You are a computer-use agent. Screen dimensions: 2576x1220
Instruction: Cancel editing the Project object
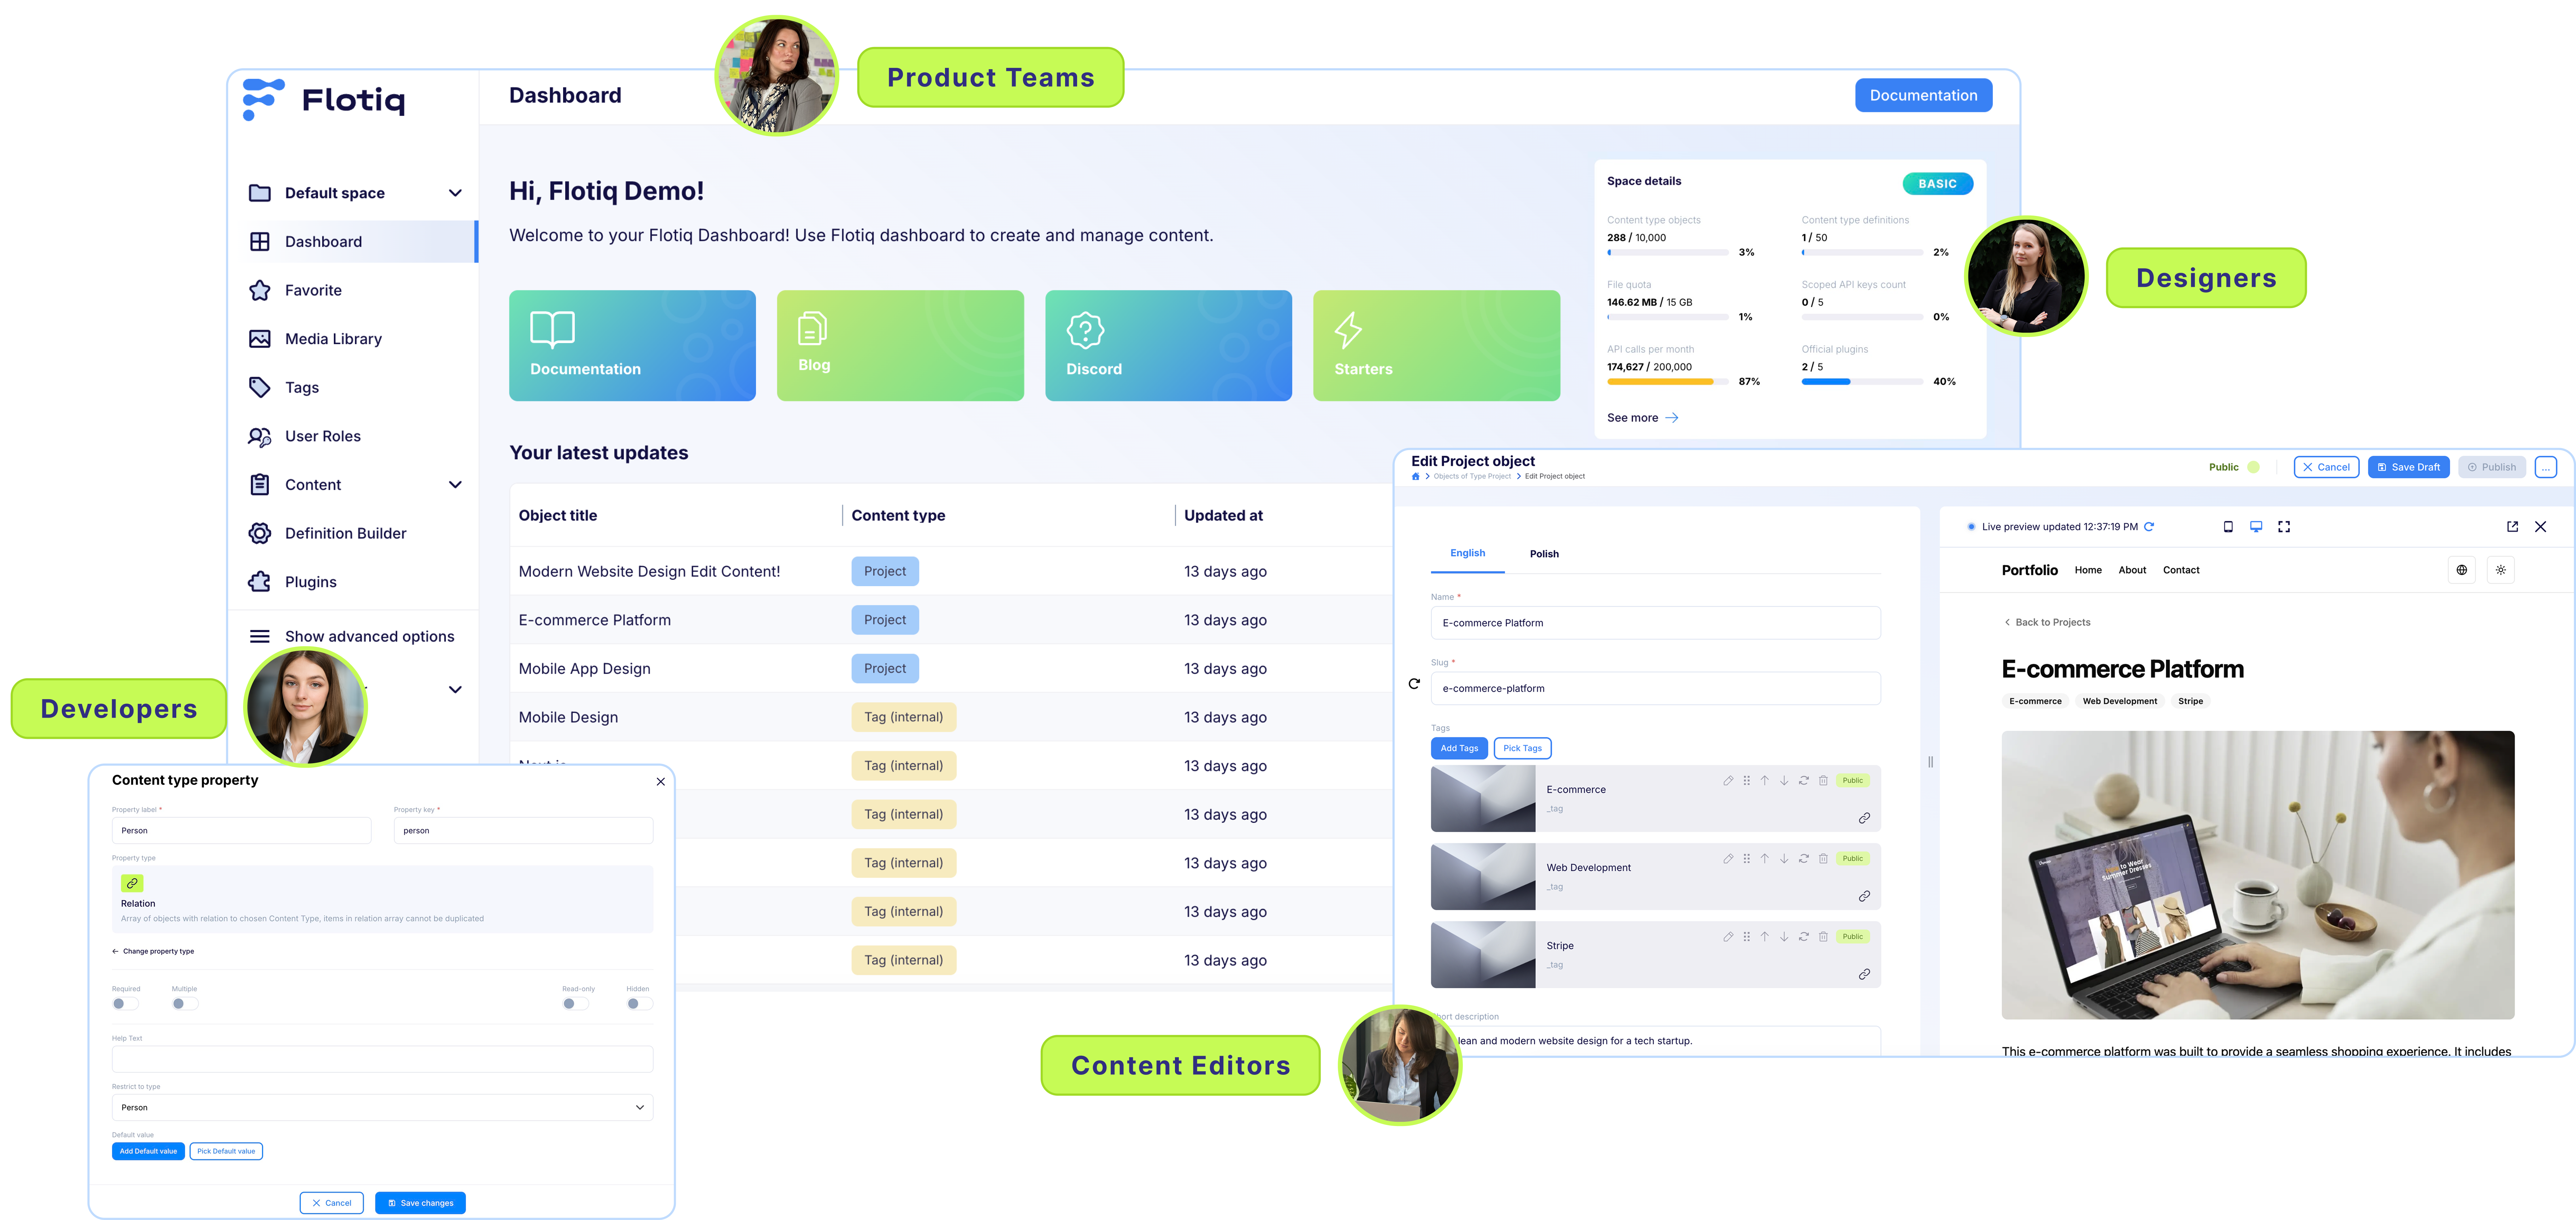coord(2326,467)
